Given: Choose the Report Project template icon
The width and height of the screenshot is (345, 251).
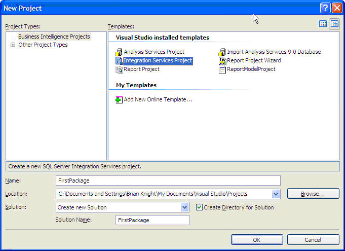Looking at the screenshot, I should (x=119, y=69).
